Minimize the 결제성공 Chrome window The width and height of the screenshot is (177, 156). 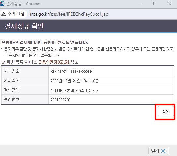click(x=140, y=4)
